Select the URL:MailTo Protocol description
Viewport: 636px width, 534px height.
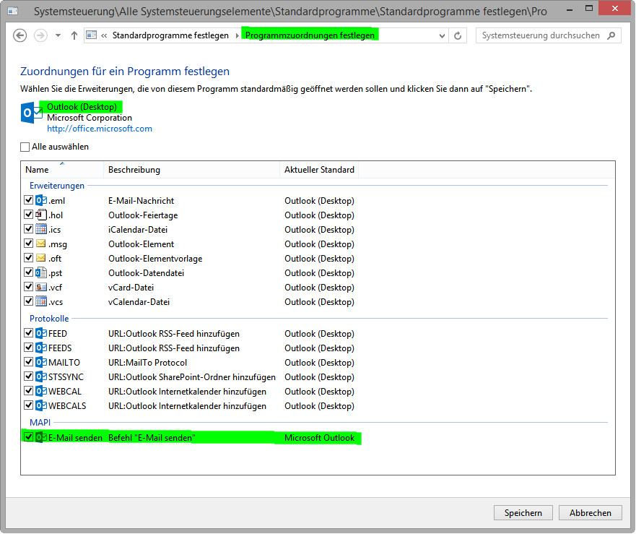[148, 363]
